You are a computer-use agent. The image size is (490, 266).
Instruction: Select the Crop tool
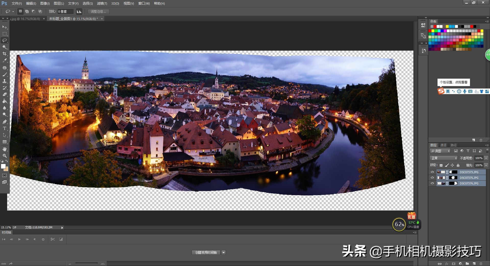(5, 54)
